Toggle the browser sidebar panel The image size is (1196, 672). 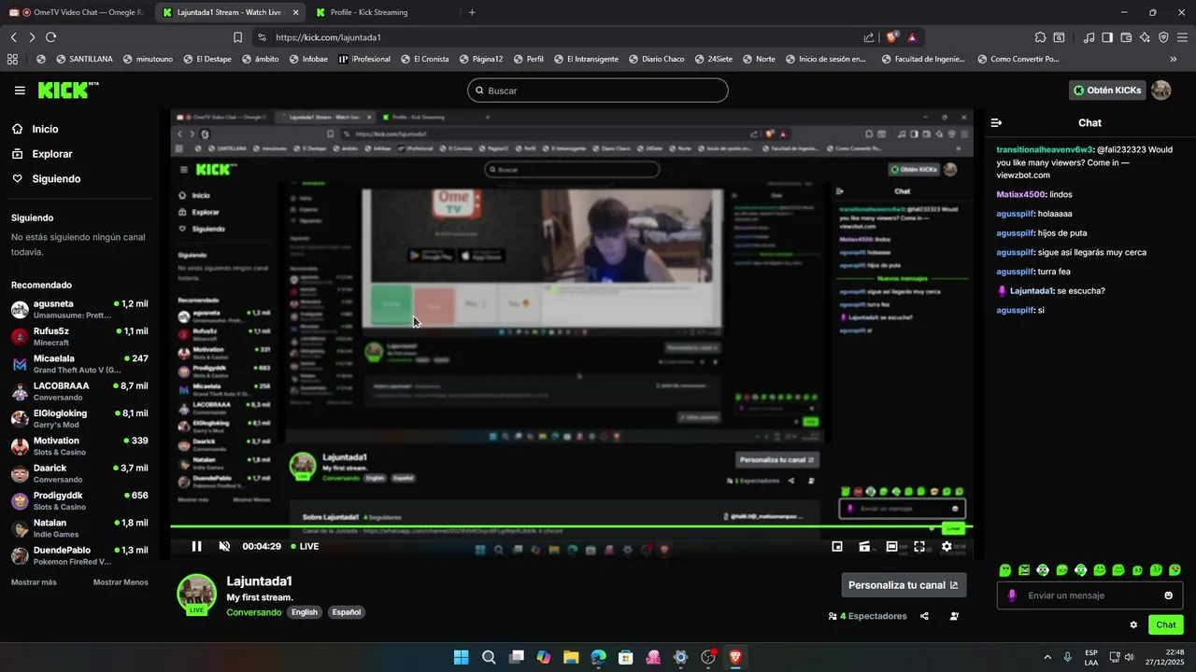point(1107,37)
